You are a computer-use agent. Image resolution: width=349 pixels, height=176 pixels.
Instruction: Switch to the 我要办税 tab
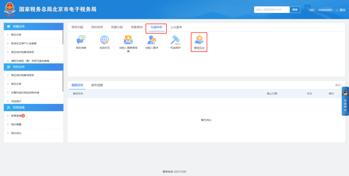tap(117, 27)
